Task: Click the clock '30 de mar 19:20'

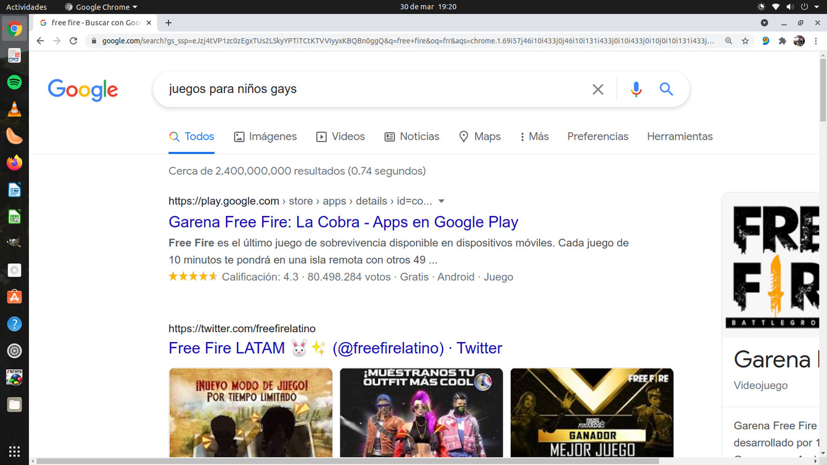Action: pos(428,7)
